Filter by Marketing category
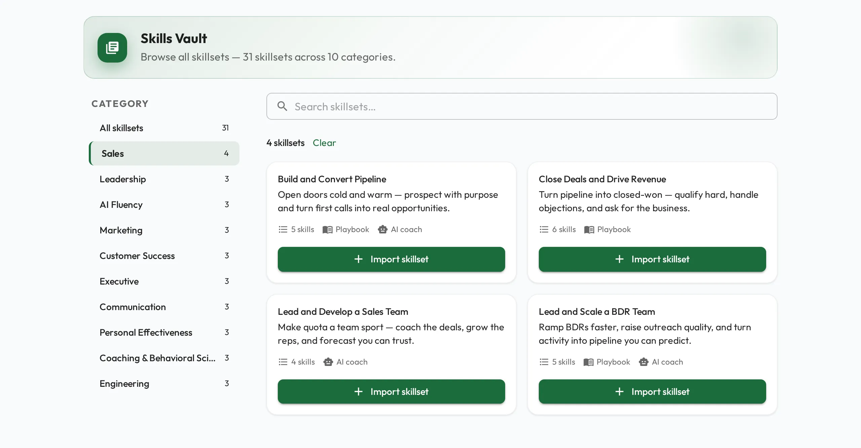Screen dimensions: 861x448 coord(164,230)
